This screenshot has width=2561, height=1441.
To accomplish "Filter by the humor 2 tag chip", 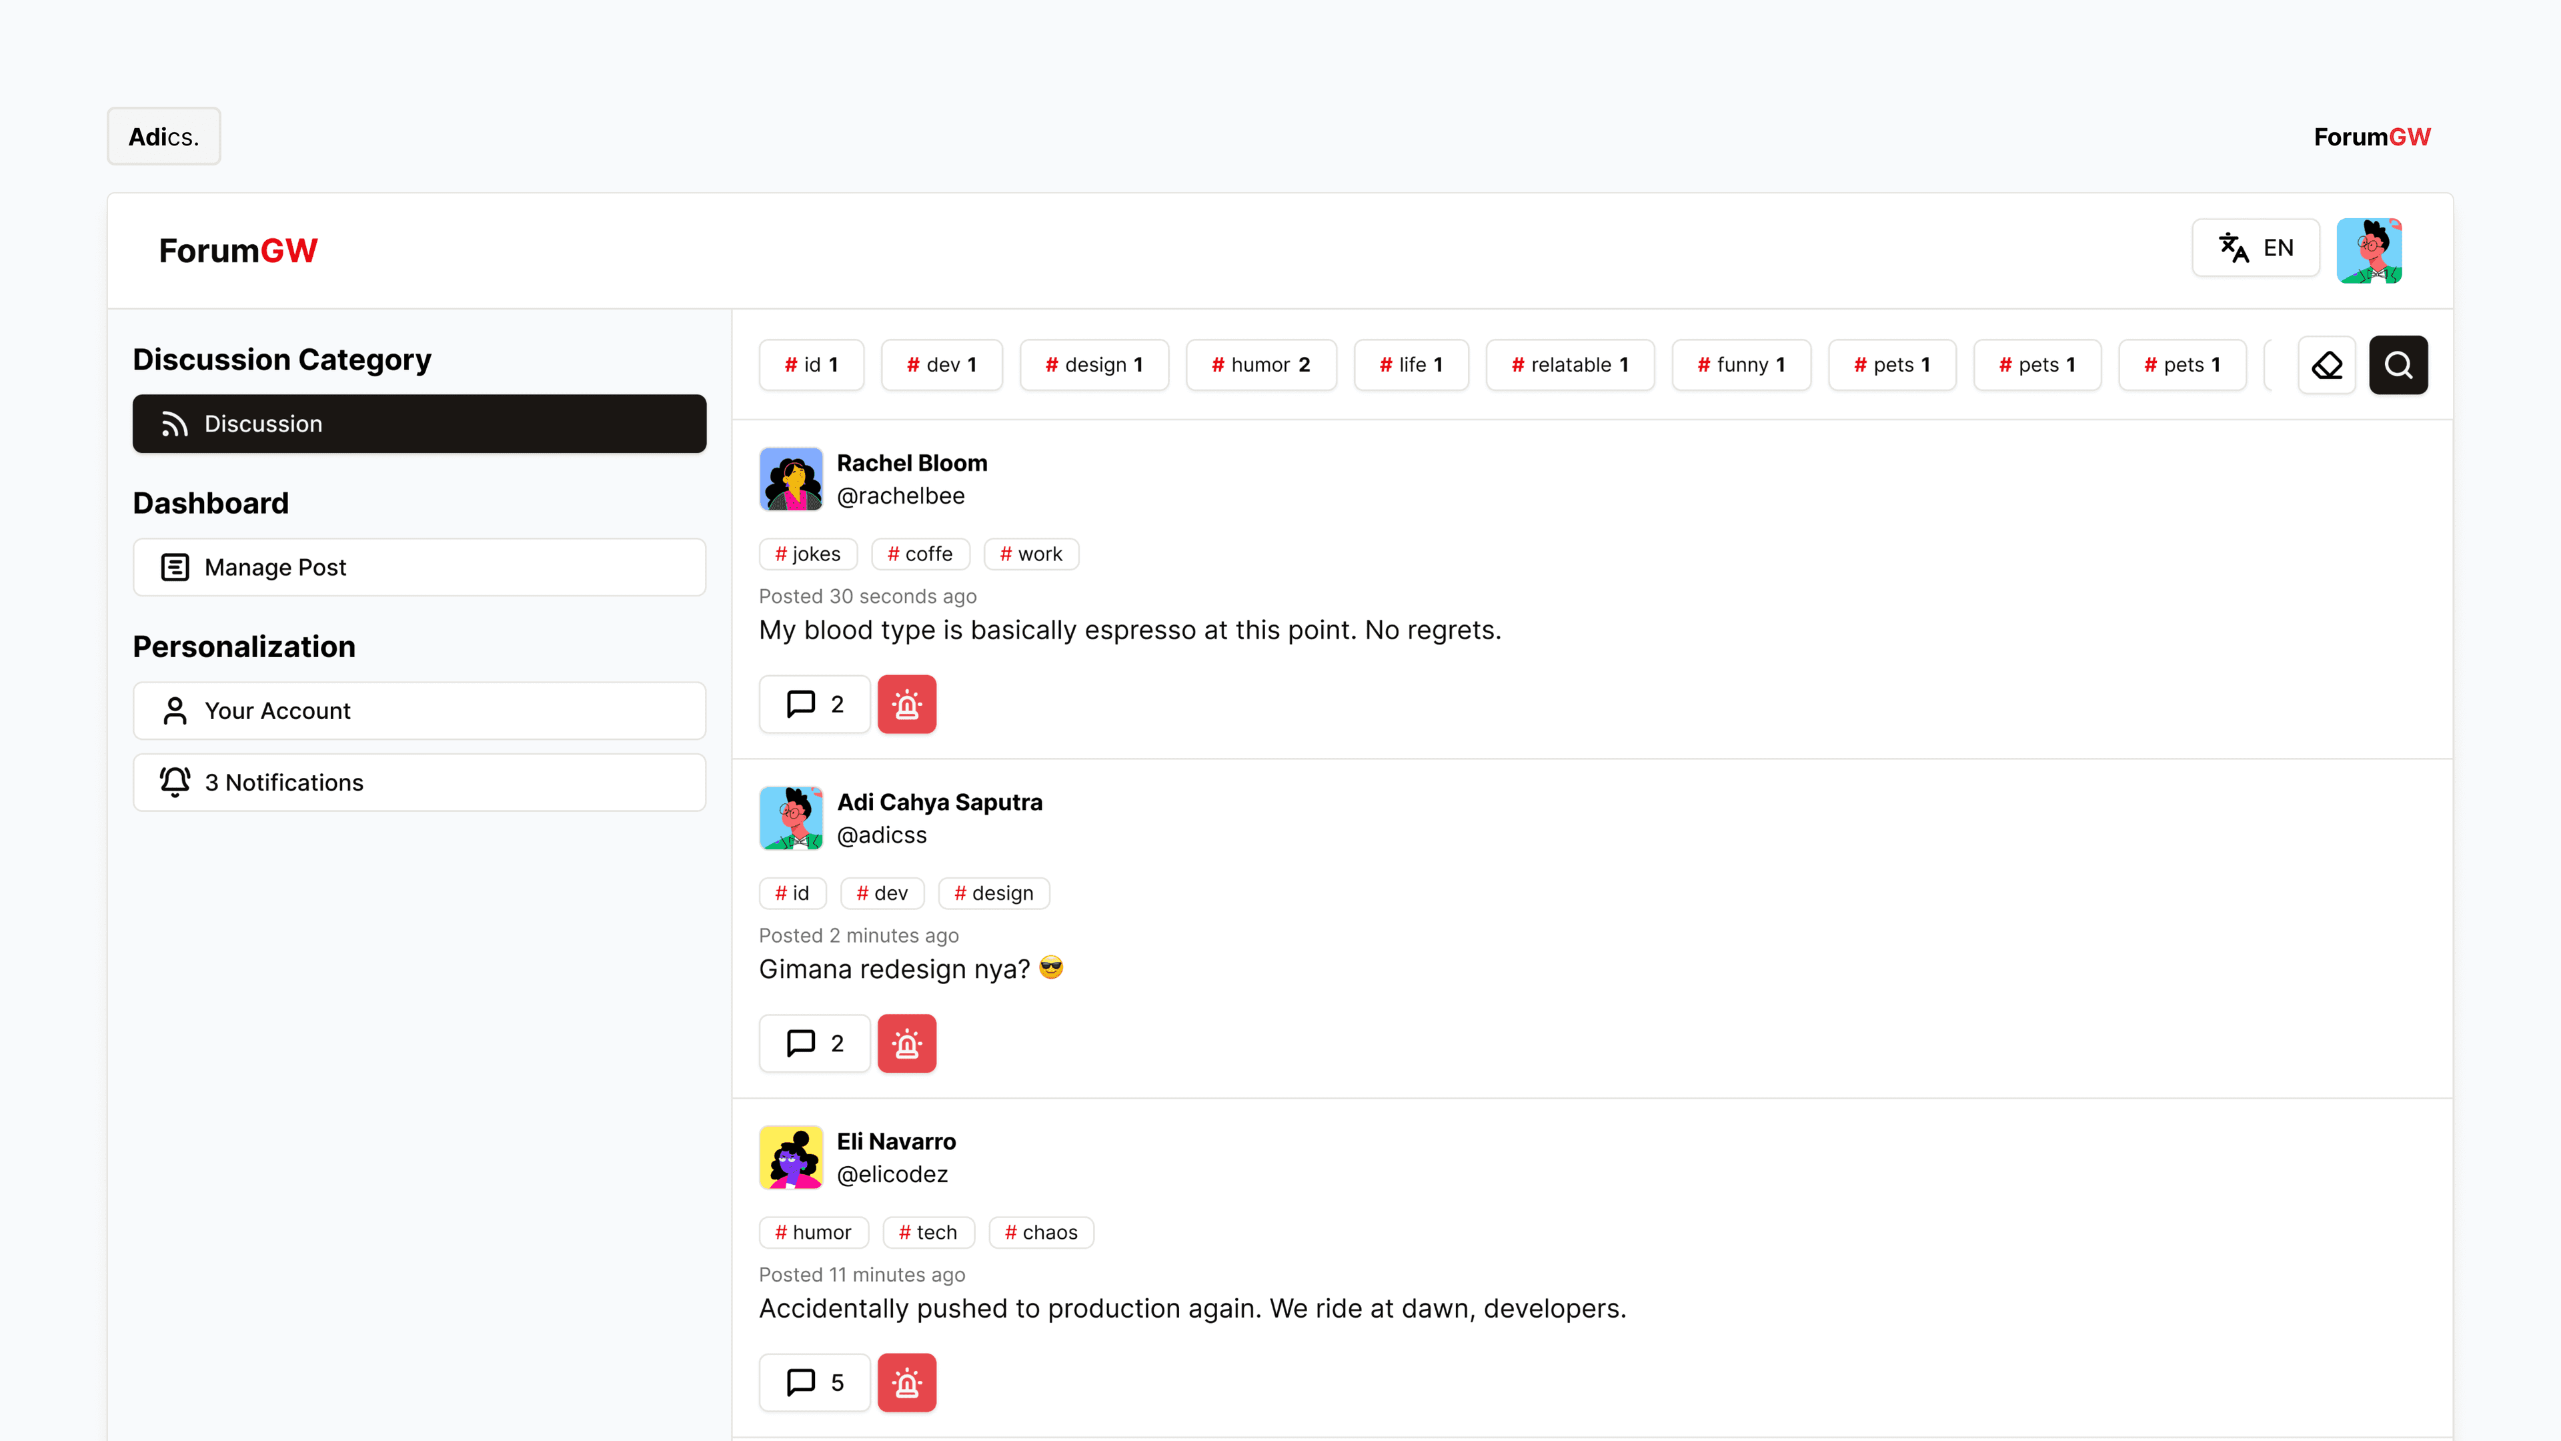I will [1260, 365].
